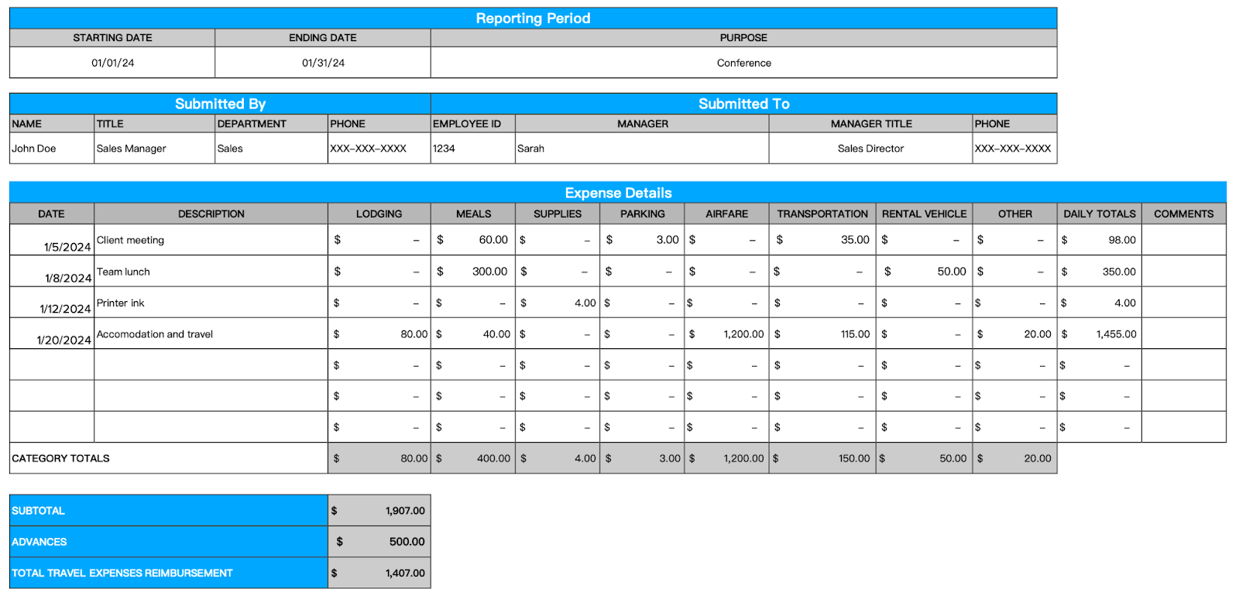Select the 1,200.00 airfare amount on 1/20/2024
1239x599 pixels.
(726, 334)
